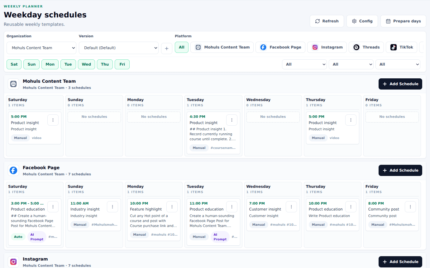Click the Instagram section logo
This screenshot has width=430, height=268.
[13, 262]
